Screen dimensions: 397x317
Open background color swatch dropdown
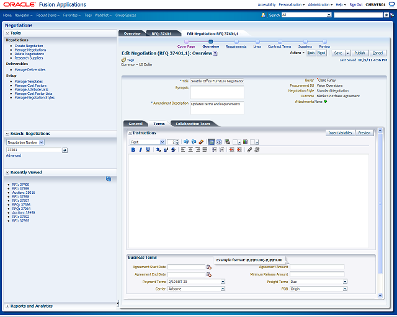click(x=257, y=142)
